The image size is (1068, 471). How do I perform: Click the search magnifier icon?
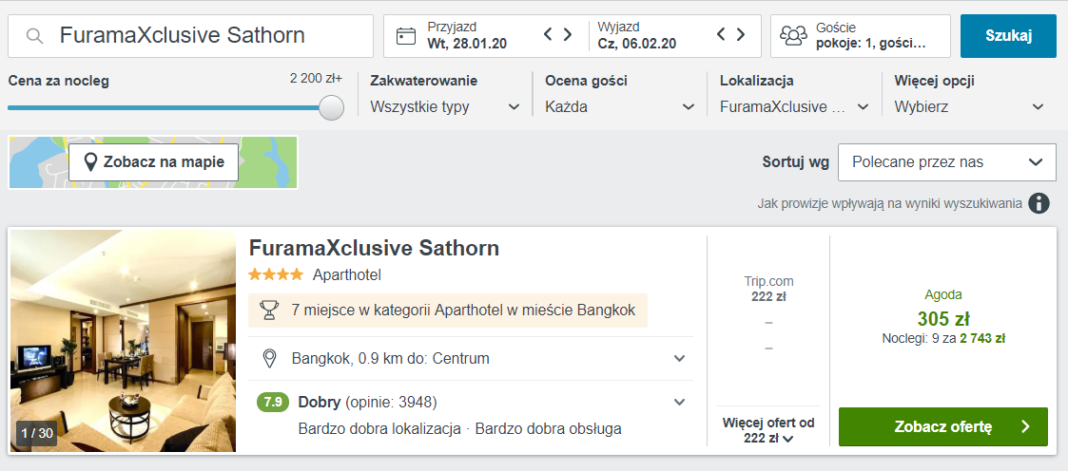point(34,36)
